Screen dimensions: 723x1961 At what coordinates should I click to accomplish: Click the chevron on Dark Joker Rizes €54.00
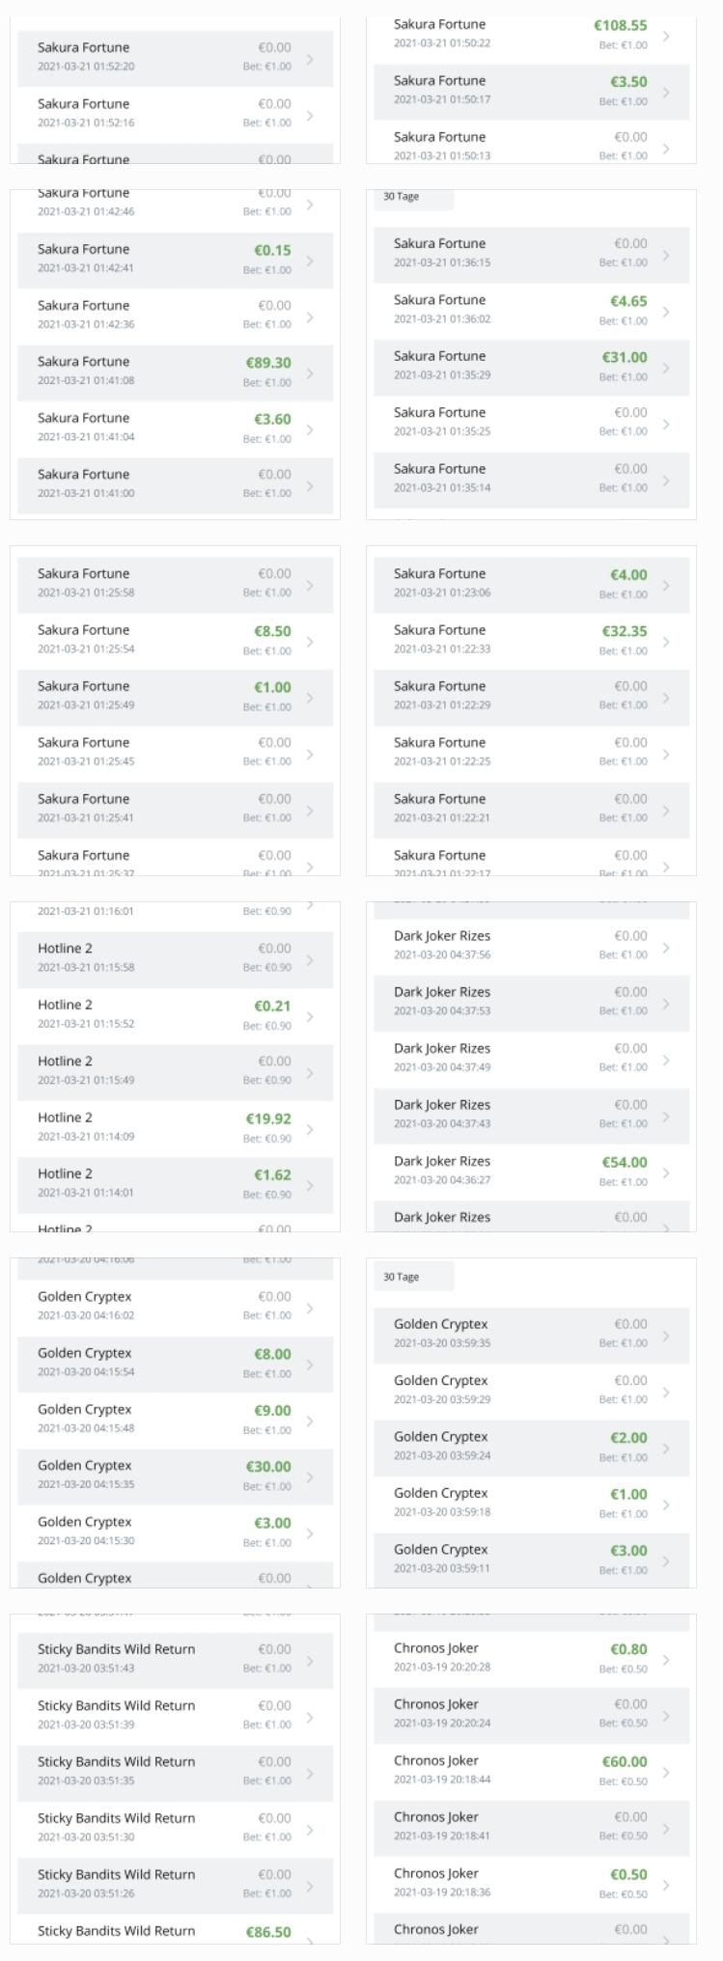click(665, 1173)
